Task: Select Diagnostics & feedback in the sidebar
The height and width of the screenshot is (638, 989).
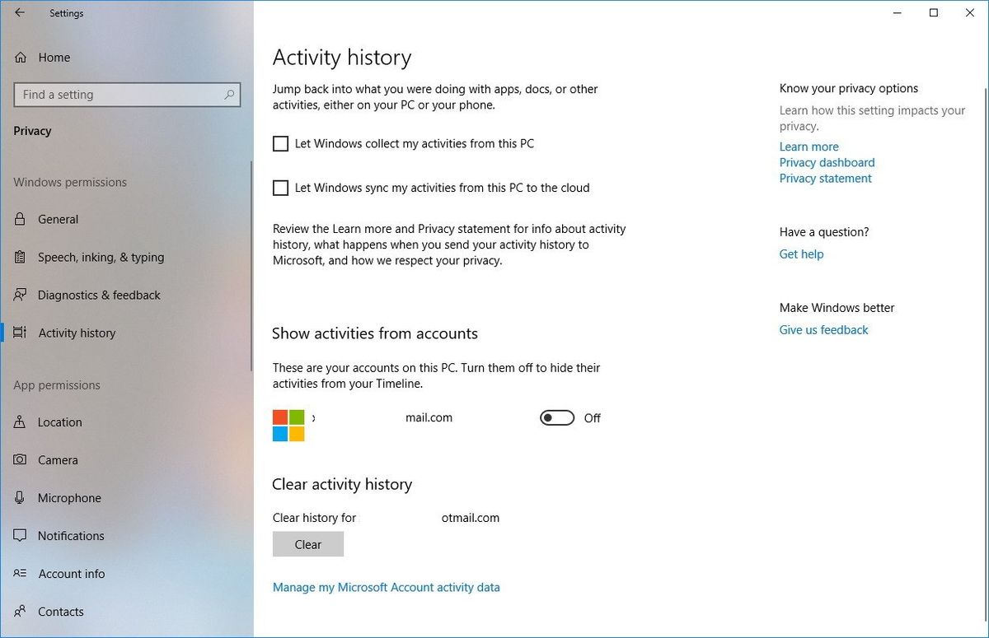Action: 99,295
